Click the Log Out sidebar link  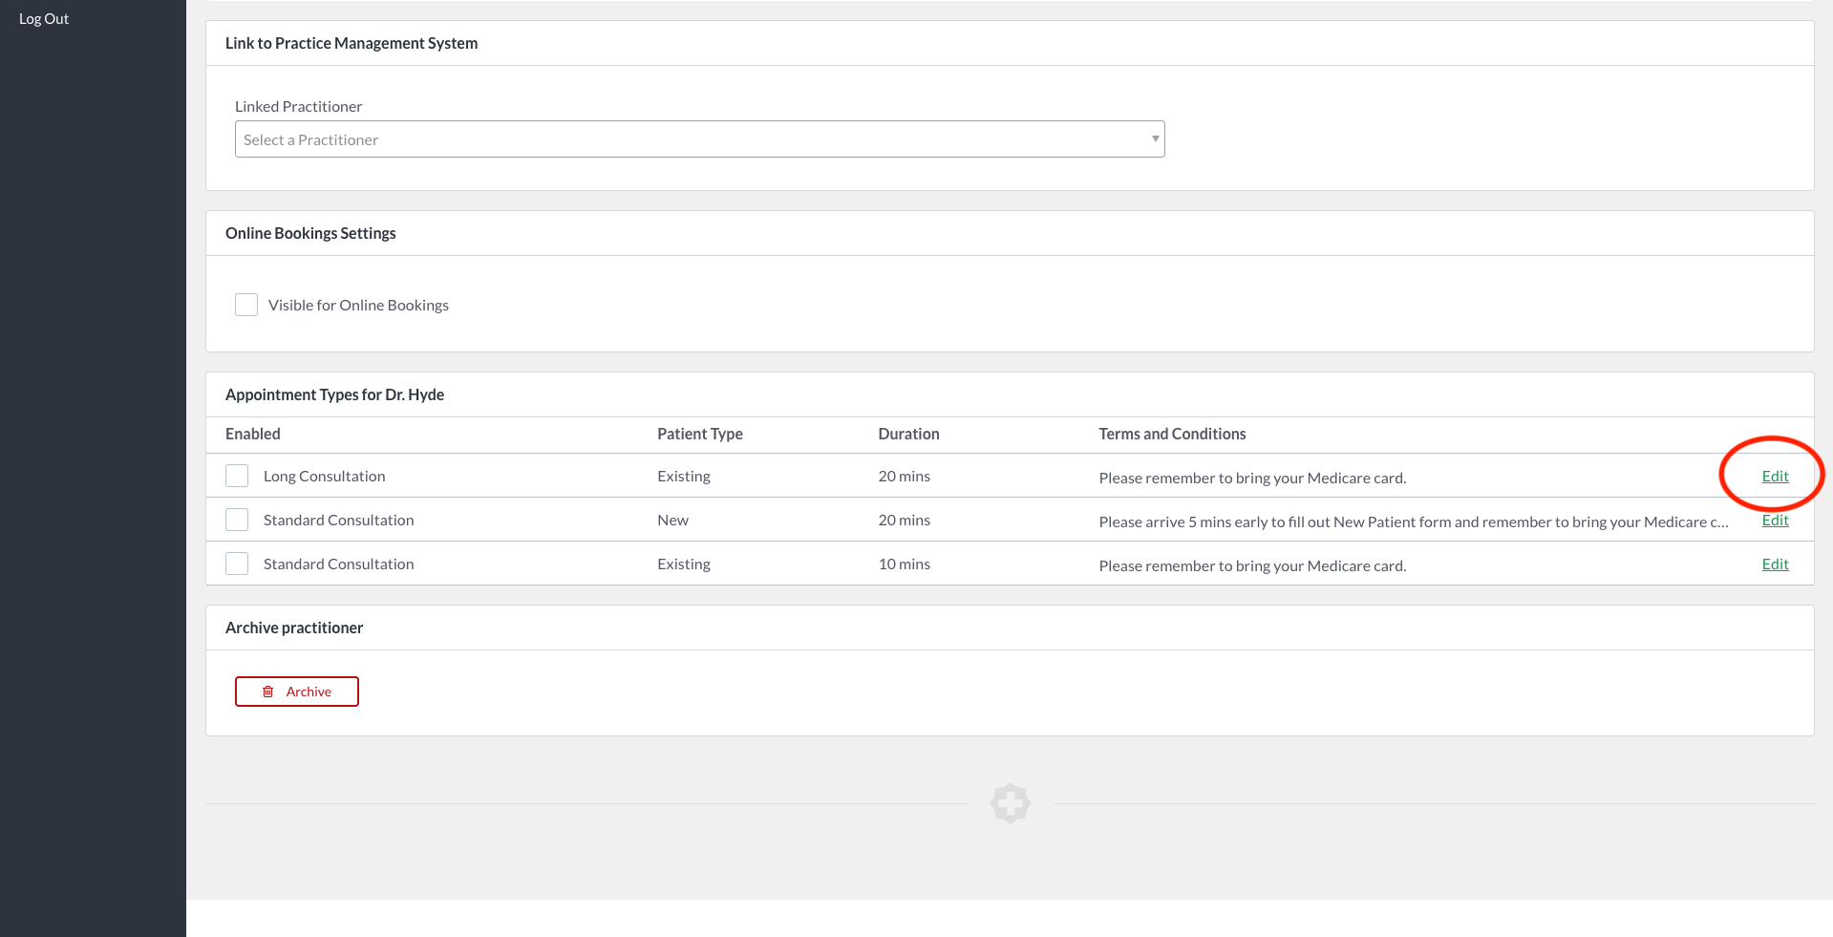[44, 19]
